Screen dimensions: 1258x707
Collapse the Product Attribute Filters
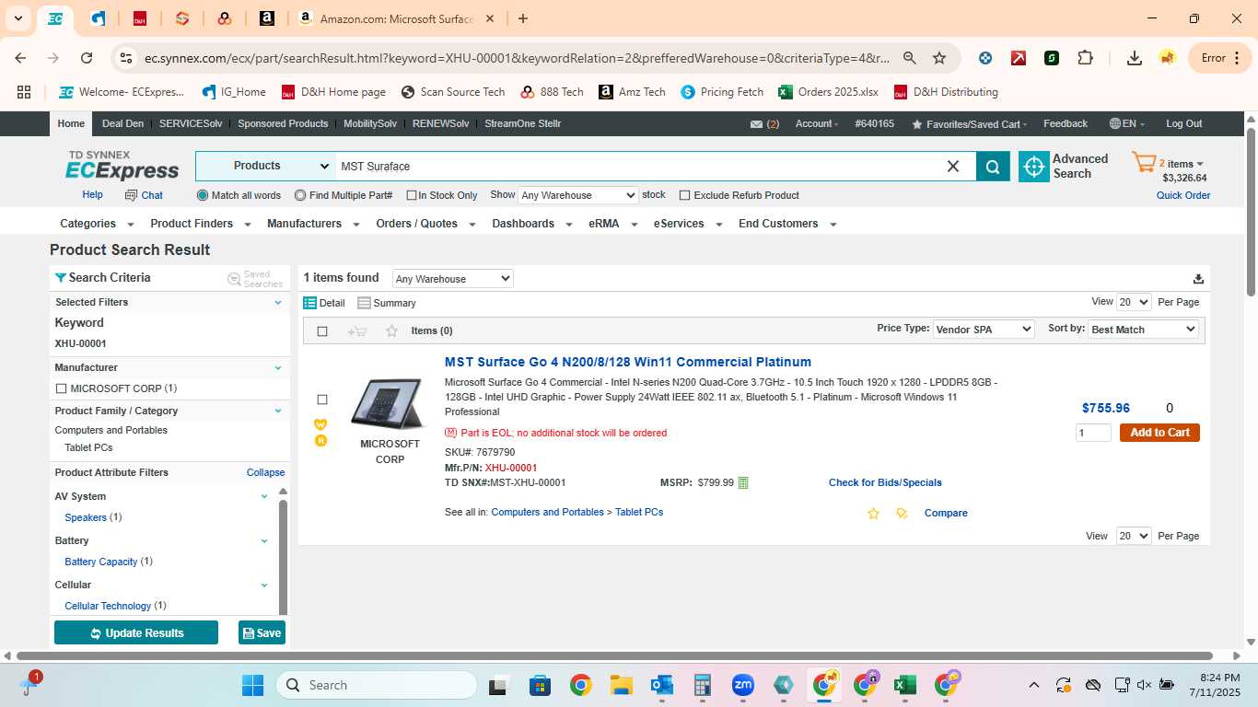[x=265, y=473]
